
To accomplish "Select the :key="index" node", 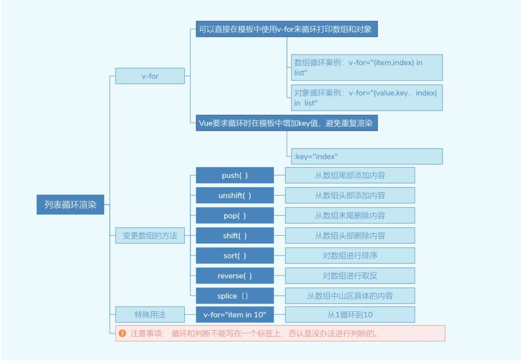I will click(x=367, y=156).
